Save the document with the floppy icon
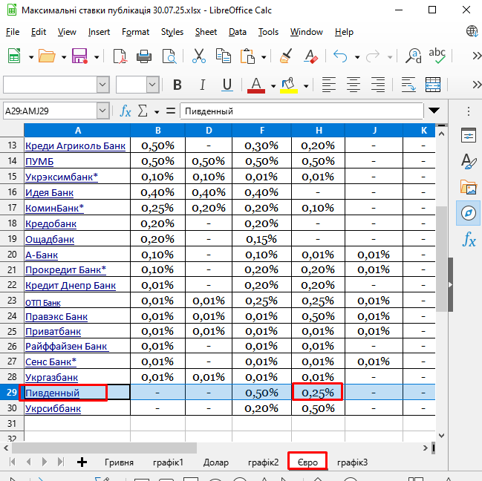482x481 pixels. click(x=80, y=56)
